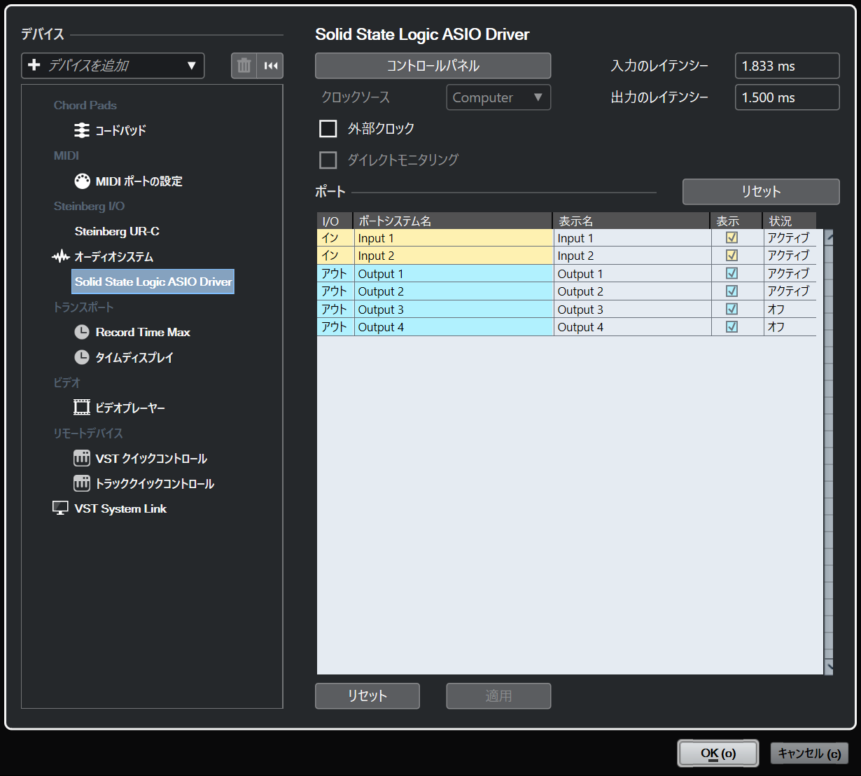Enable the 外部クロック checkbox
Viewport: 861px width, 776px height.
328,129
